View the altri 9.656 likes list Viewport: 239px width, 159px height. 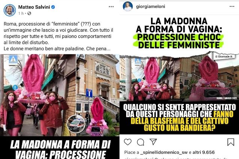203,152
